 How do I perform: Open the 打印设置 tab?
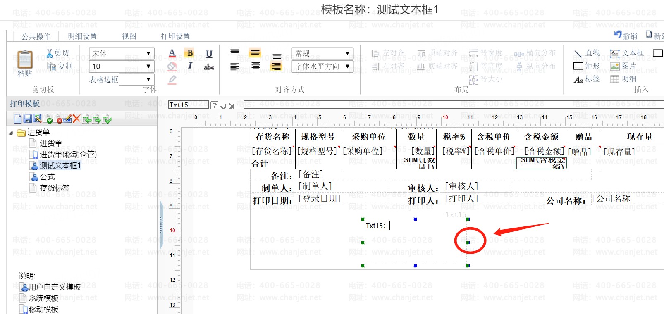(x=175, y=36)
